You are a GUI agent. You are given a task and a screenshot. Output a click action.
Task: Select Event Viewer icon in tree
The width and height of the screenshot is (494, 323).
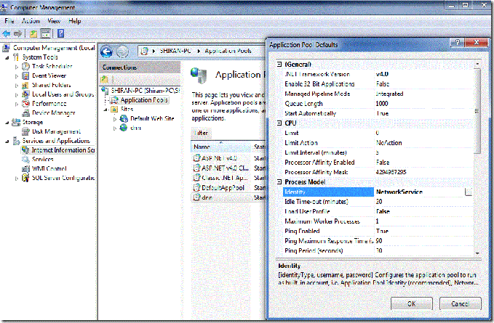pyautogui.click(x=26, y=75)
